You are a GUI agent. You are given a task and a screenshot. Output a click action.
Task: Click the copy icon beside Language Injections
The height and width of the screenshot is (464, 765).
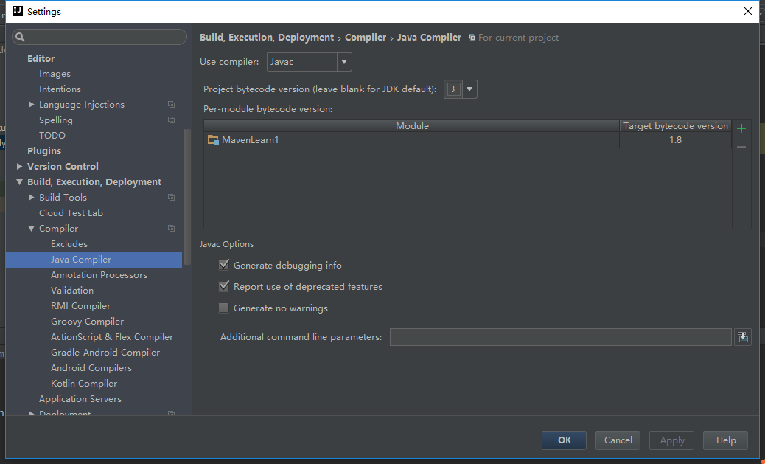tap(171, 105)
